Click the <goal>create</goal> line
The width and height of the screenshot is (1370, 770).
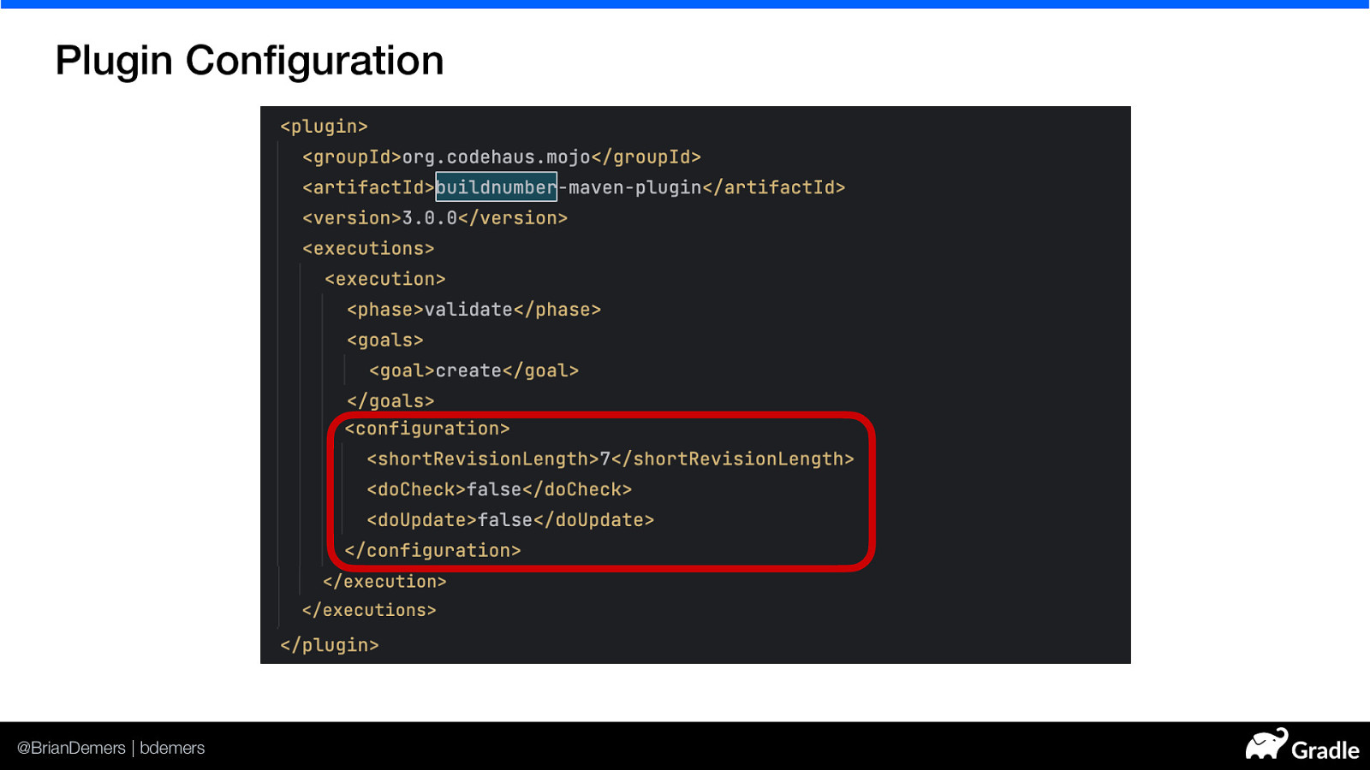tap(474, 371)
